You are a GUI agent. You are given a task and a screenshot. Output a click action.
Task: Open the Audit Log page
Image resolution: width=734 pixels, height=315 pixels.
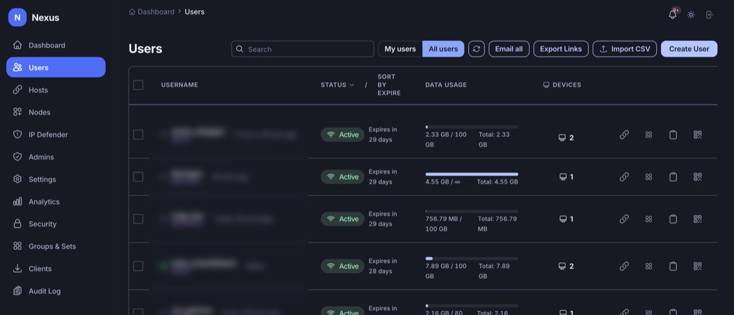click(x=56, y=291)
